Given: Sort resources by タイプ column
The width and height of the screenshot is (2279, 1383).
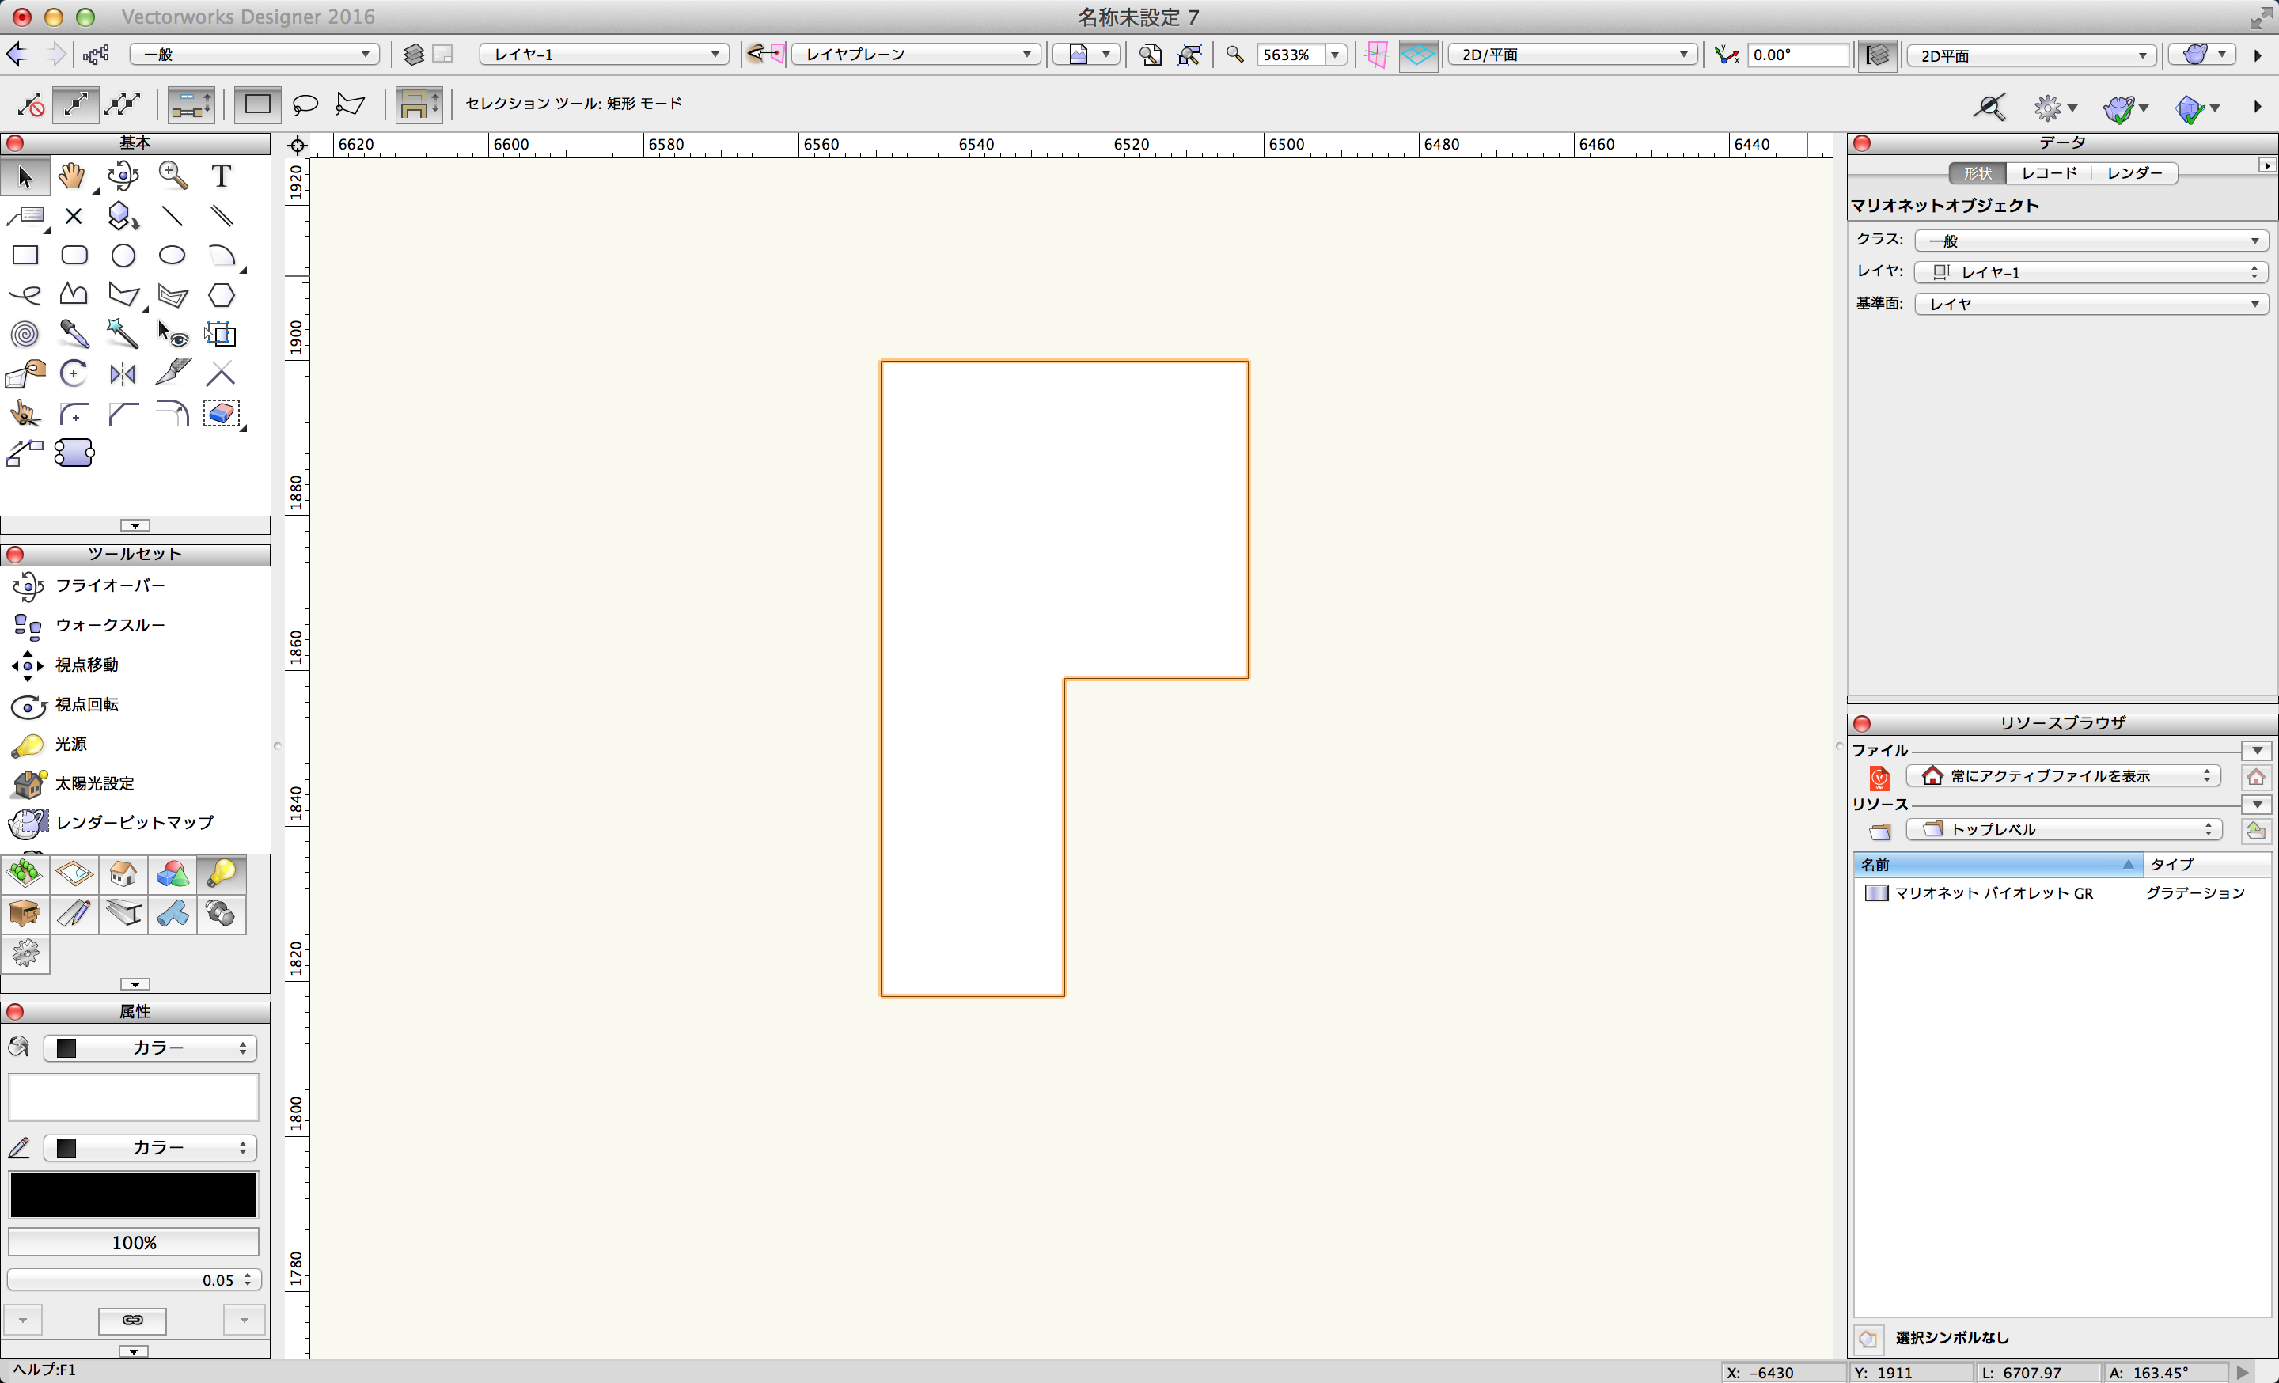Looking at the screenshot, I should coord(2207,864).
